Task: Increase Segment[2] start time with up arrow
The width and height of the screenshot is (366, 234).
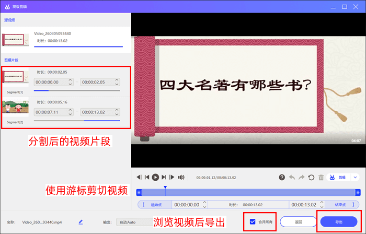Action: [x=70, y=110]
